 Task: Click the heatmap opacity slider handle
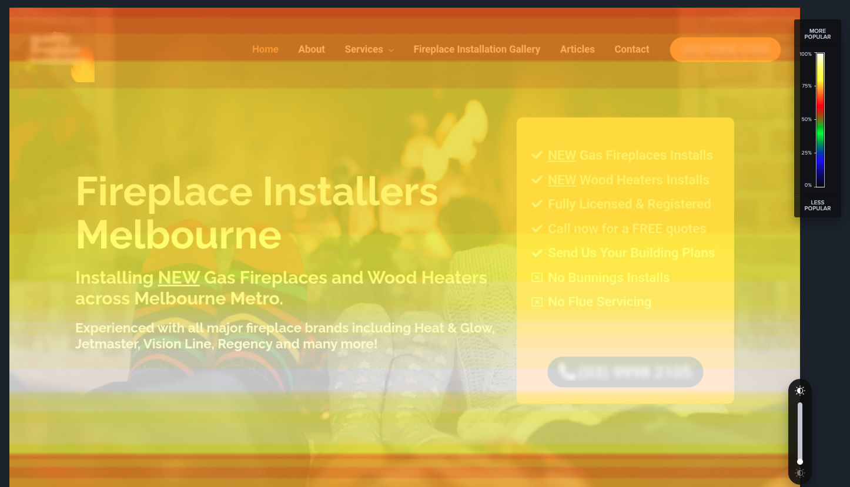[799, 461]
